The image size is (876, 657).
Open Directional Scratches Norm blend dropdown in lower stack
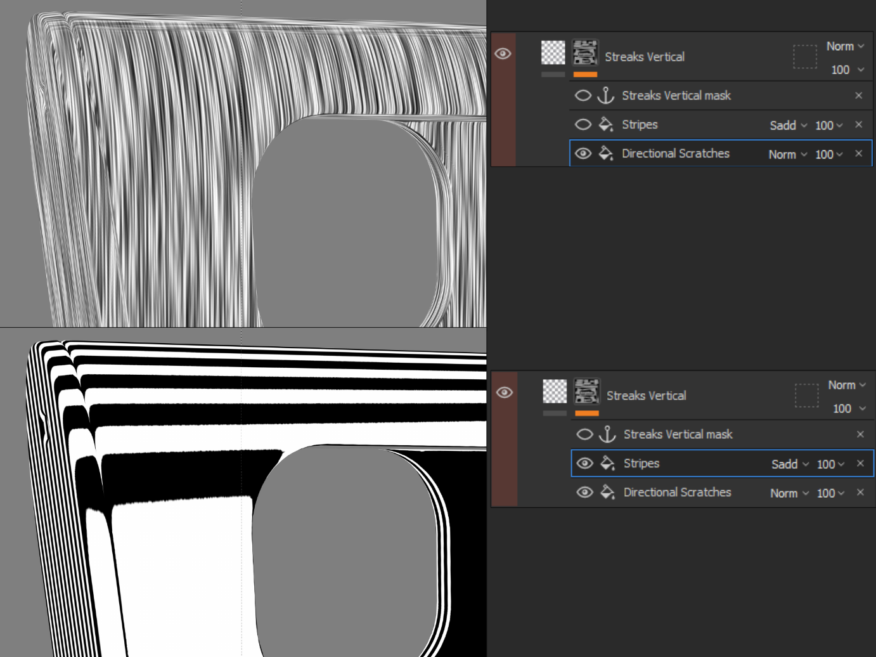click(790, 493)
